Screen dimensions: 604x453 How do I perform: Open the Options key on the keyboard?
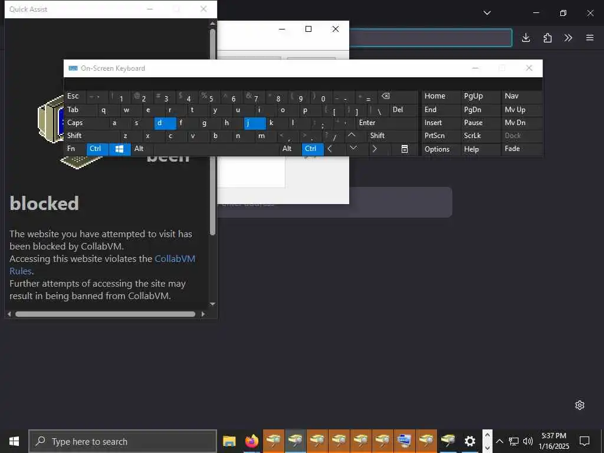(x=441, y=149)
